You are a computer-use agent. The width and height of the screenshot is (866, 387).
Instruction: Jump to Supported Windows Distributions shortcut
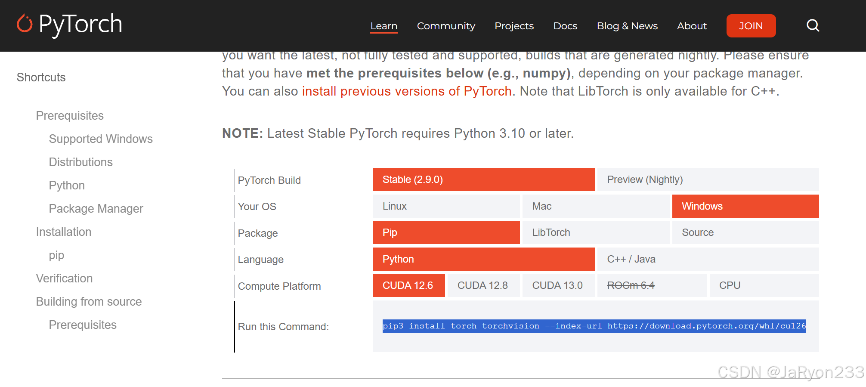[101, 139]
